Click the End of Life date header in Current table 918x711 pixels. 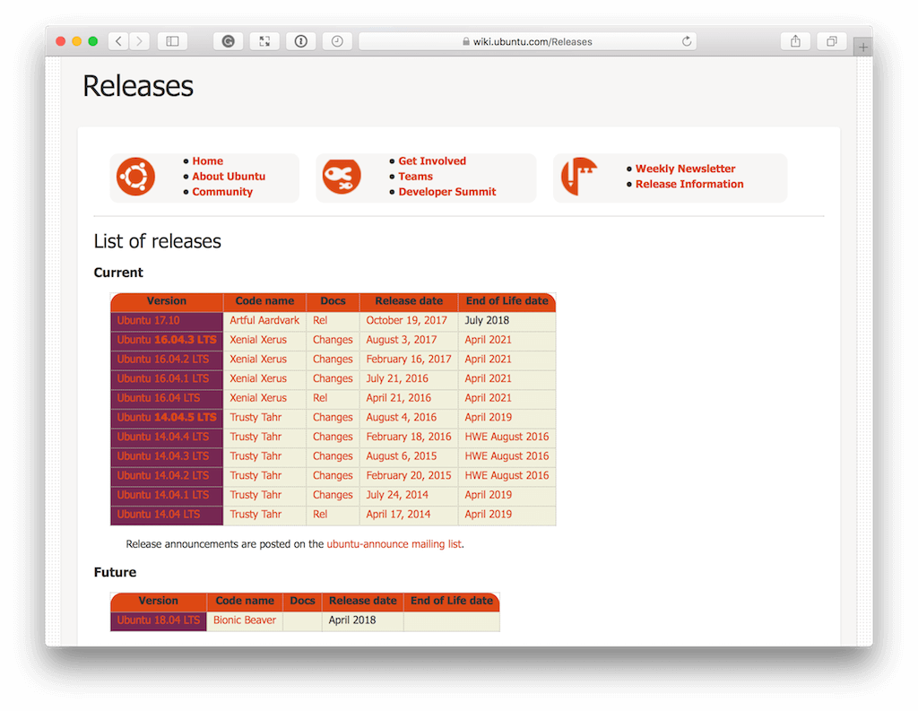507,301
